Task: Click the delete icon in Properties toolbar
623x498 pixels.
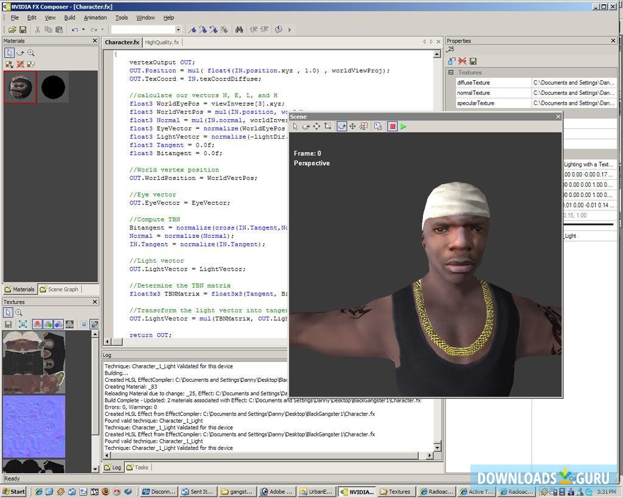Action: [x=462, y=61]
